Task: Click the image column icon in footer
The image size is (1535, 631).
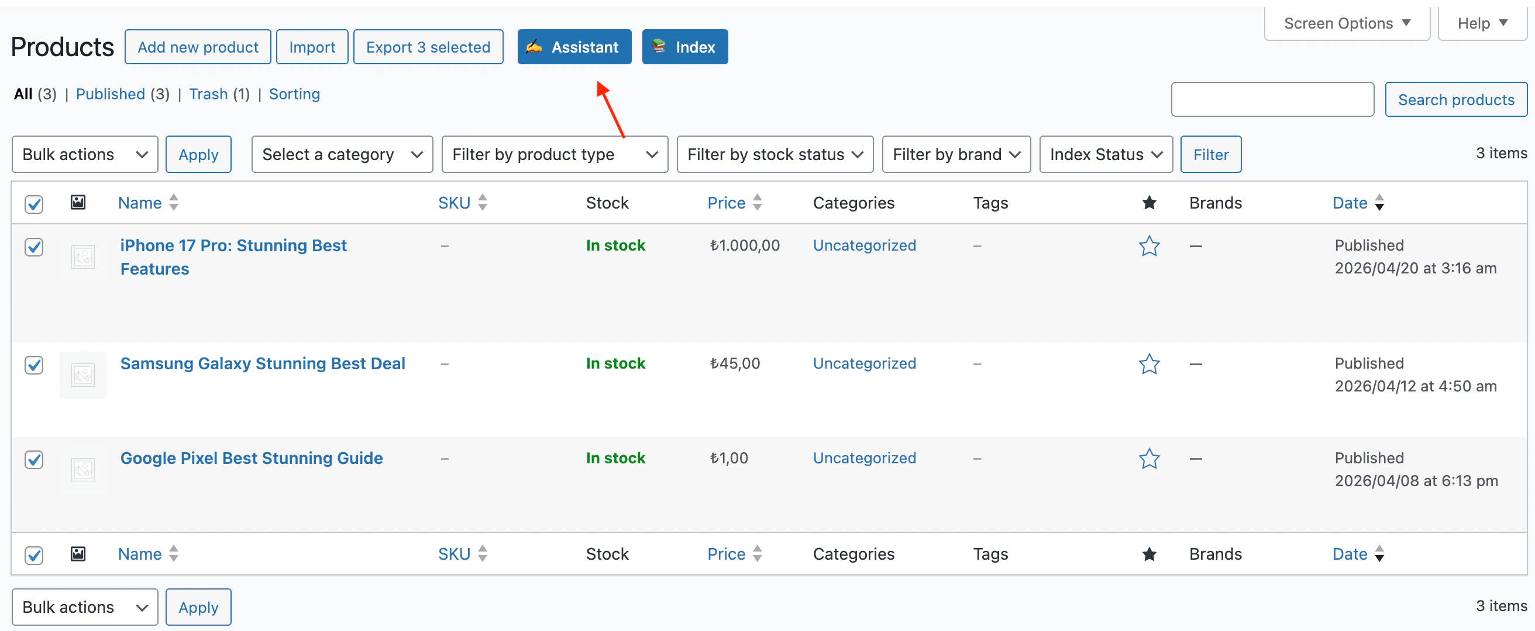Action: 78,554
